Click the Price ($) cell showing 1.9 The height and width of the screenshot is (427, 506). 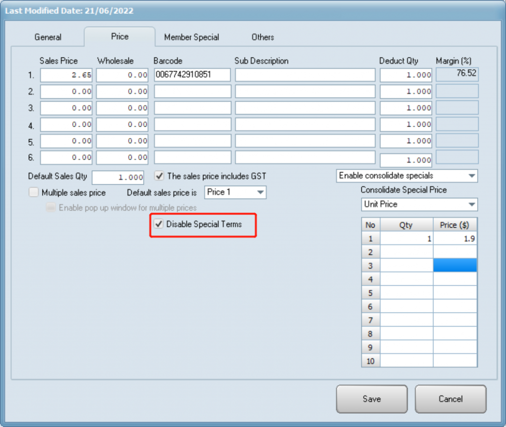[x=455, y=238]
